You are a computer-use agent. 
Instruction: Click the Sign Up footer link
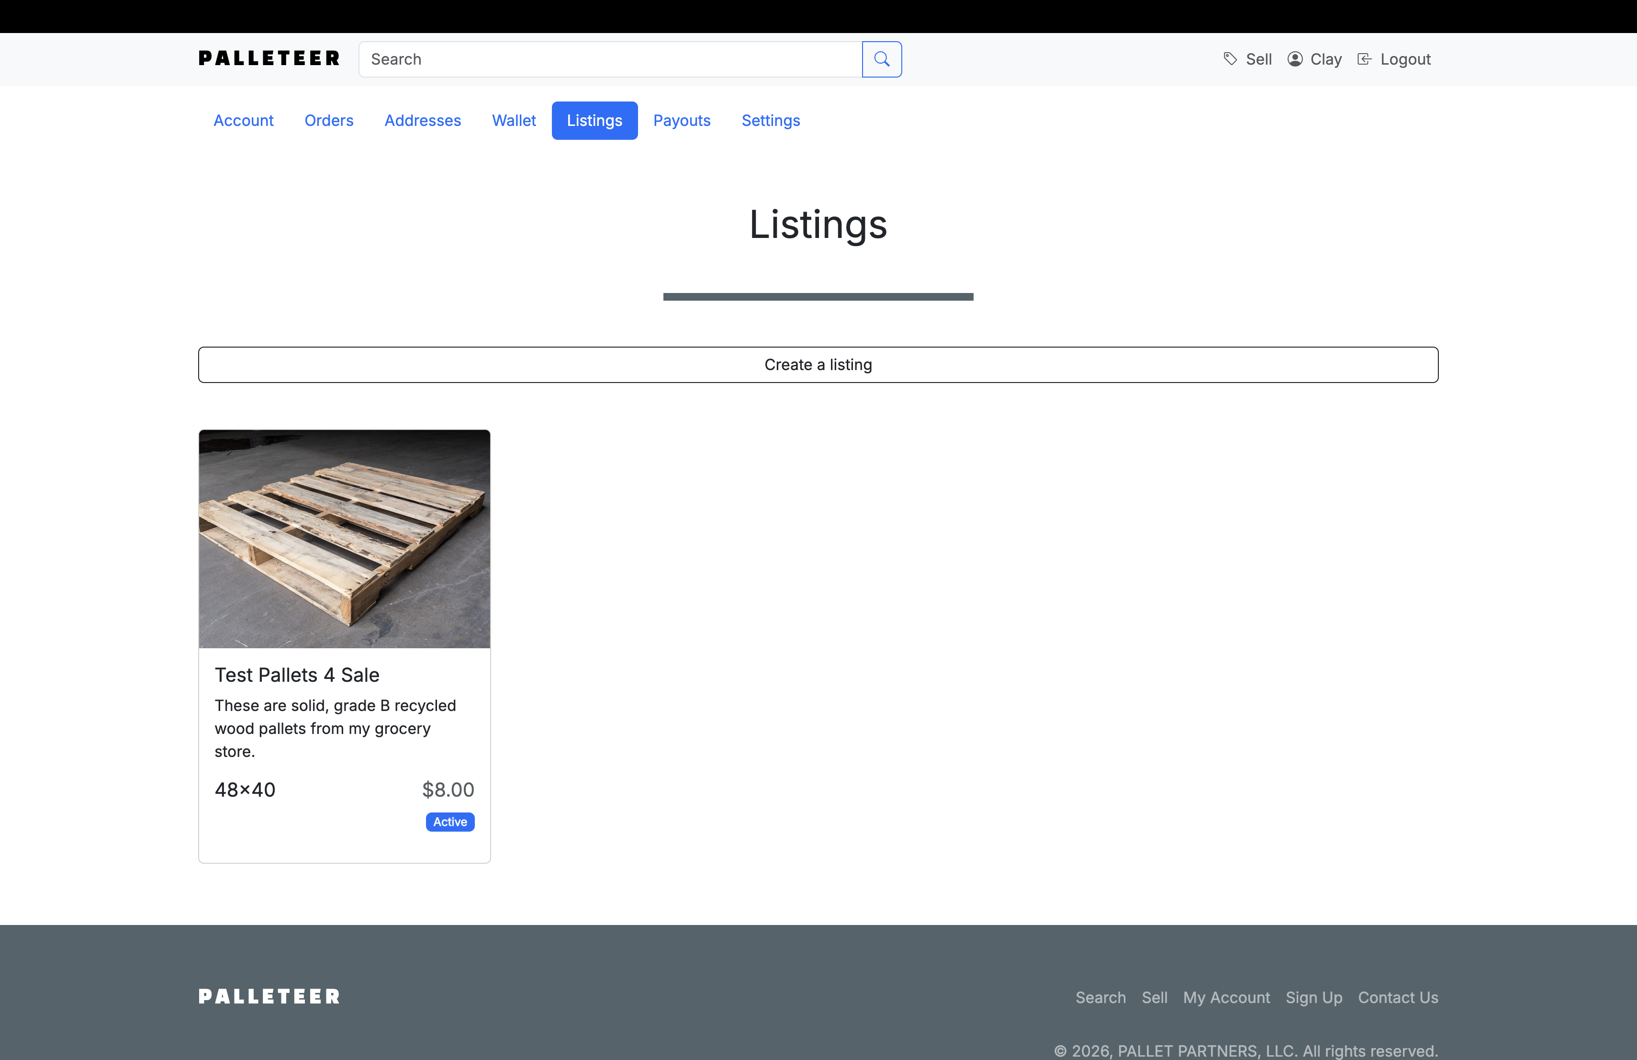tap(1313, 997)
